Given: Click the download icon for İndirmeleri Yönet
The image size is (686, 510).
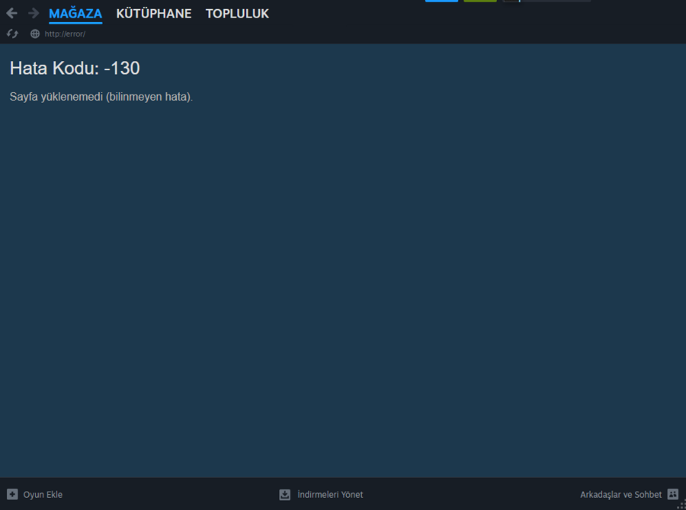Looking at the screenshot, I should click(285, 495).
